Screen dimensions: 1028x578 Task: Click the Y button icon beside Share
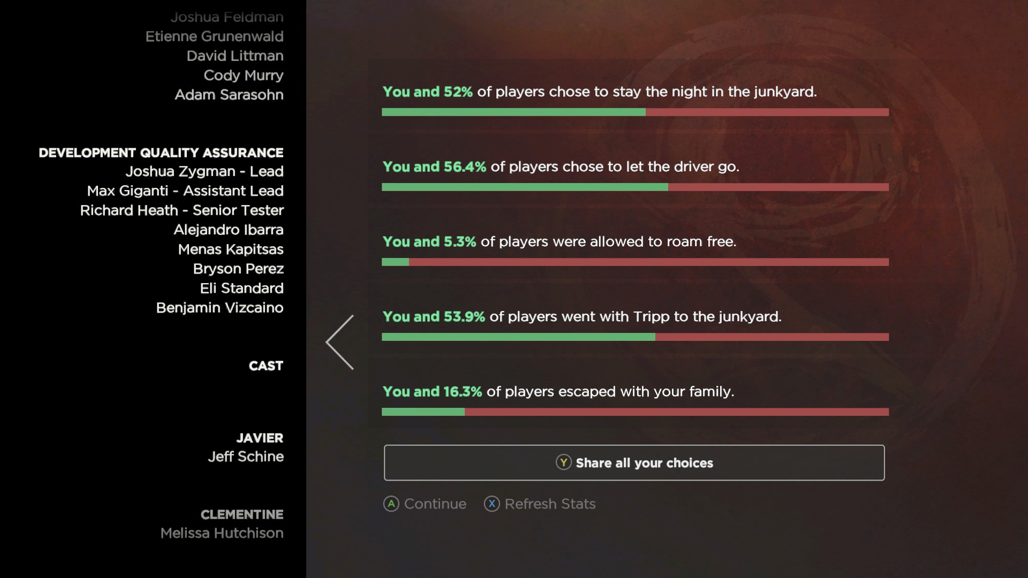pos(563,462)
